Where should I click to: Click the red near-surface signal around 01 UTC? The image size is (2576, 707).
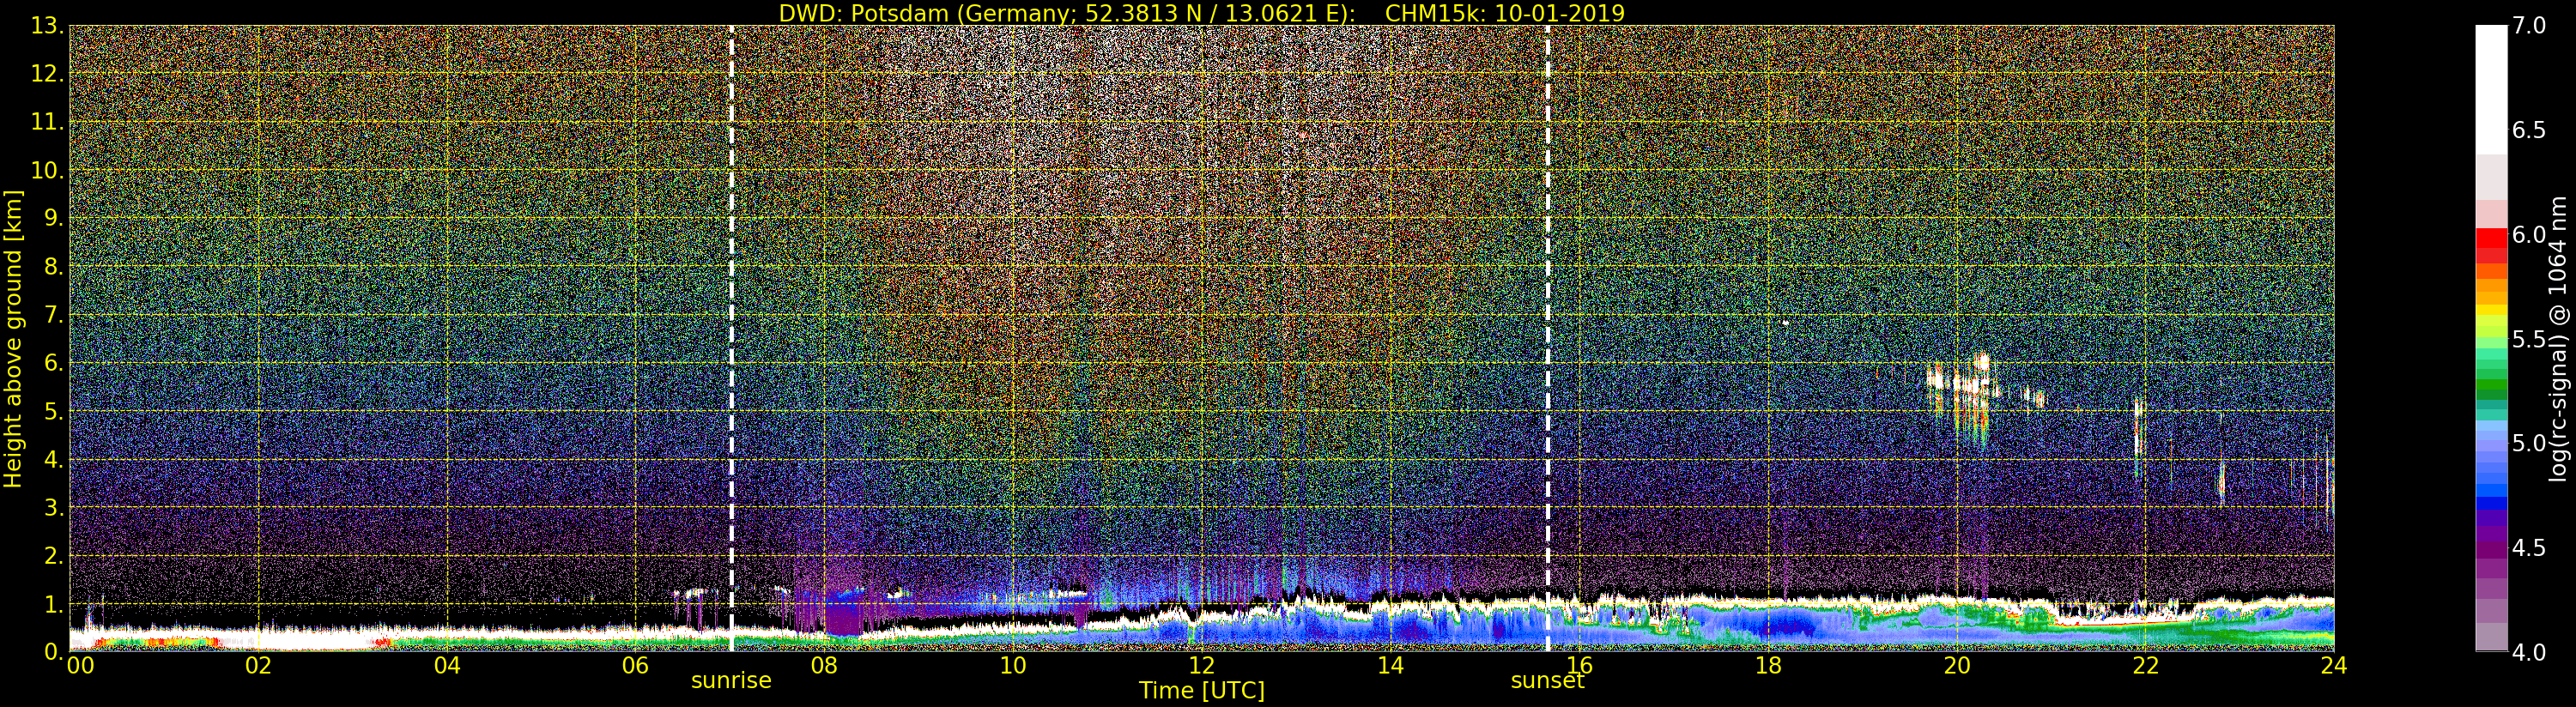[155, 642]
